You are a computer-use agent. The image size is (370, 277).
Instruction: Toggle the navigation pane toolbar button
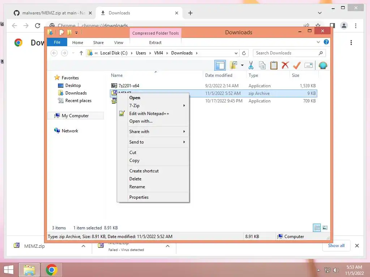[220, 65]
